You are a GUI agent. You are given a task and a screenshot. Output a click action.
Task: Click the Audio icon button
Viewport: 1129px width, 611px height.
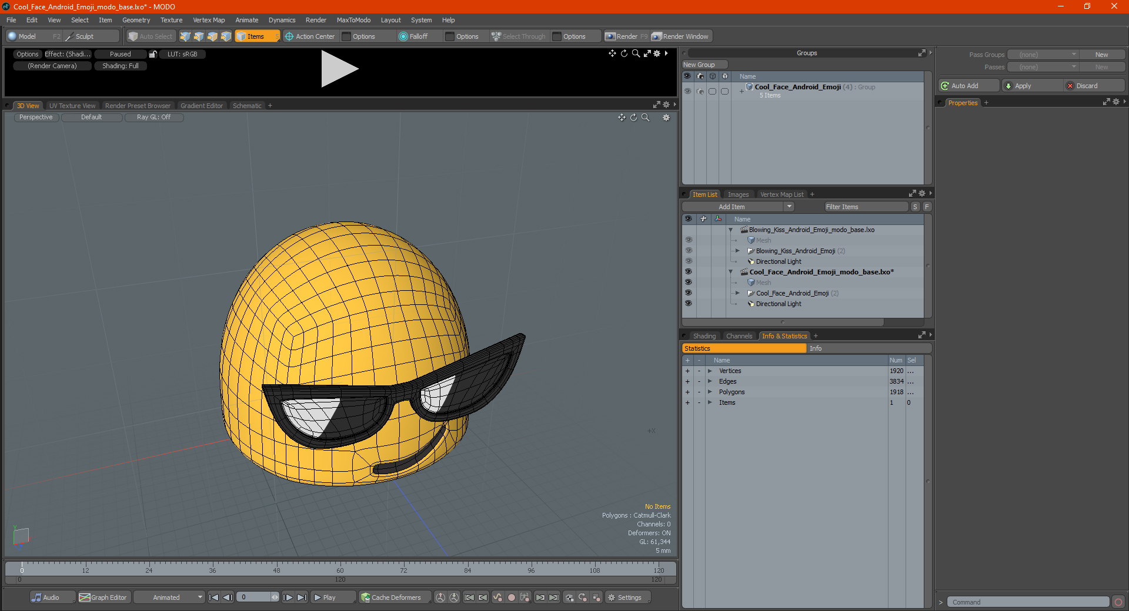click(38, 597)
